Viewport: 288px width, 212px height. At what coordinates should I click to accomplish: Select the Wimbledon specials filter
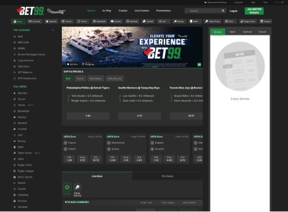pyautogui.click(x=96, y=78)
